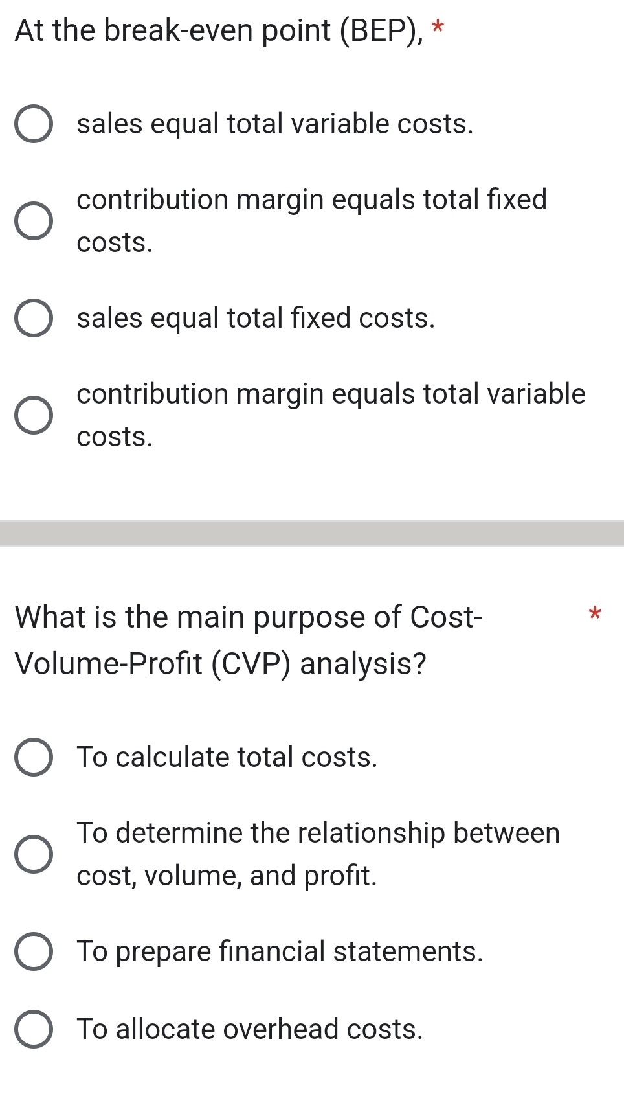Select radio circle for 'To calculate total costs'
The height and width of the screenshot is (1114, 624).
(34, 757)
